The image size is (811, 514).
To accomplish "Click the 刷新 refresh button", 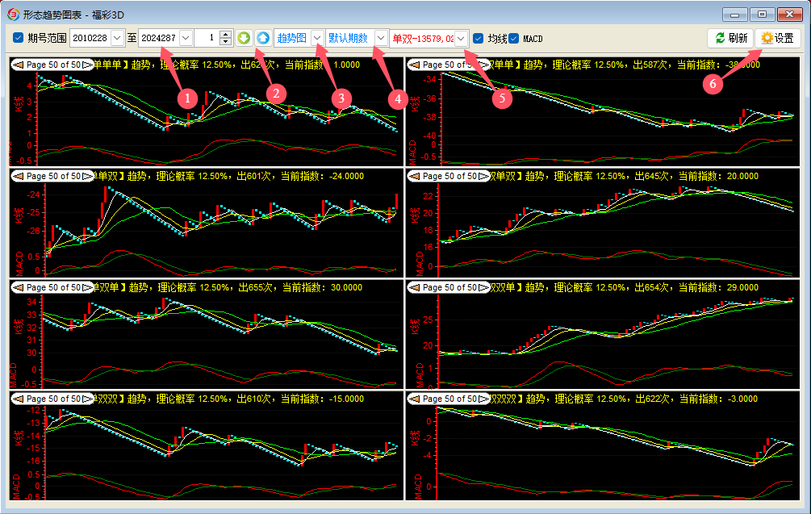I will 730,38.
